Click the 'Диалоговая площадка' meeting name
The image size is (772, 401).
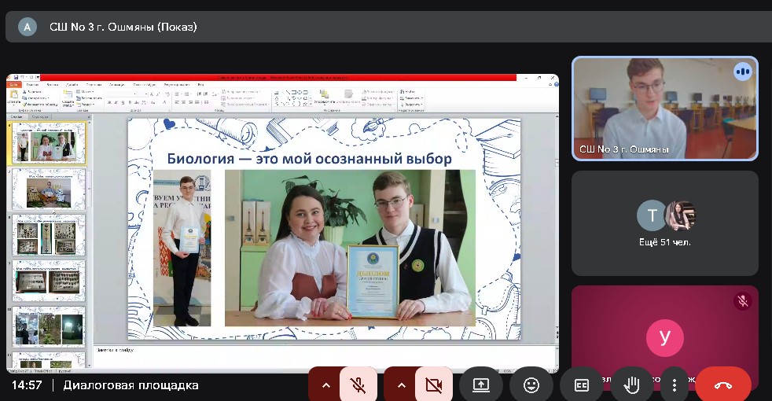tap(131, 385)
